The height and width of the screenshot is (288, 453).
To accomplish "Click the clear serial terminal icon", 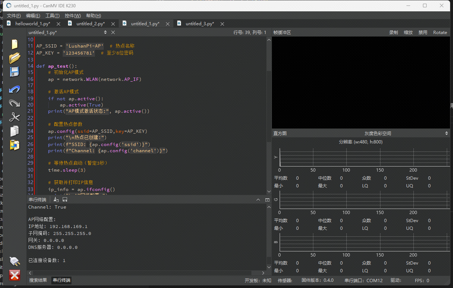I will (x=56, y=199).
